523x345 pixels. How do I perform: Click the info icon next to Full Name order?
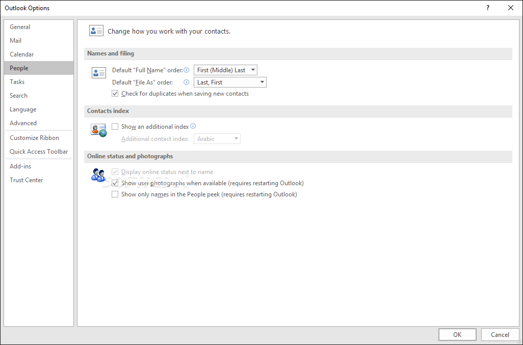[187, 70]
